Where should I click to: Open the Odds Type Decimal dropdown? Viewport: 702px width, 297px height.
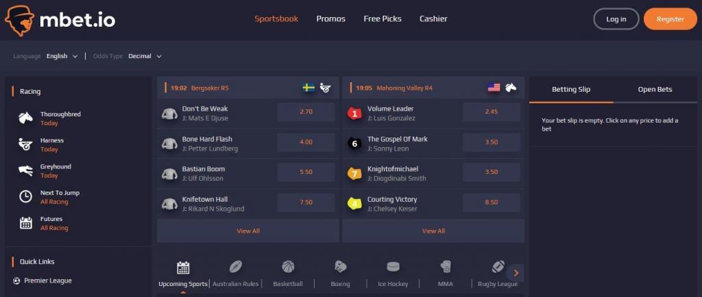[x=145, y=56]
